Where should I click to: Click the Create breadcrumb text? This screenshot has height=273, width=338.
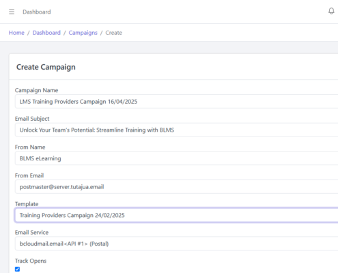113,33
